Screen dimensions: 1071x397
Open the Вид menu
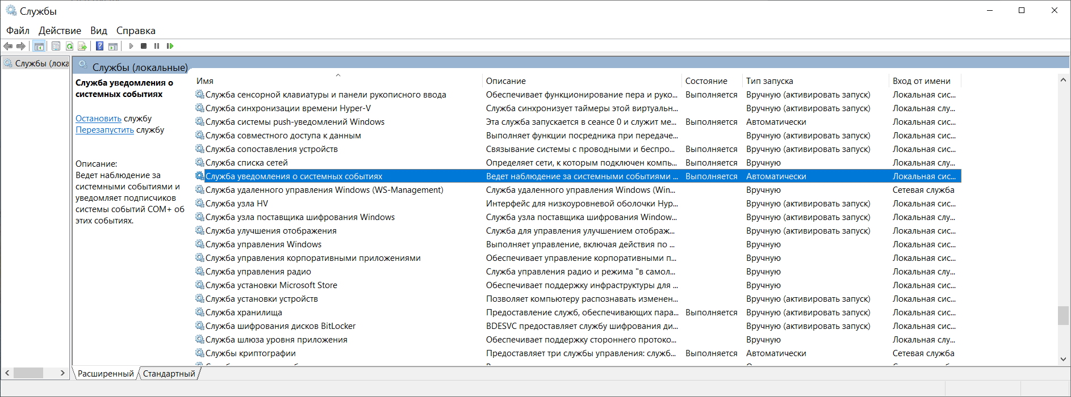point(99,31)
